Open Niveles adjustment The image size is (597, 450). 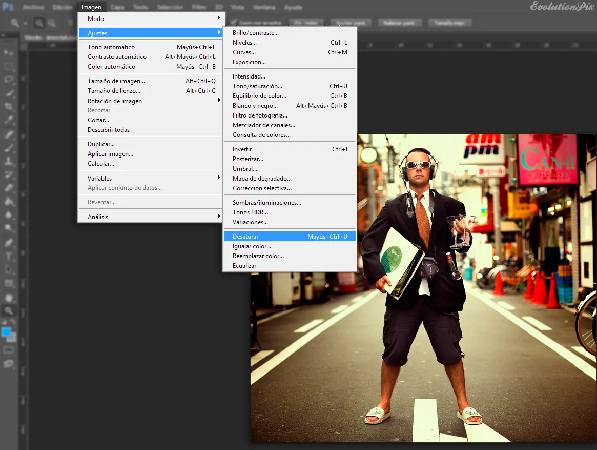click(290, 42)
